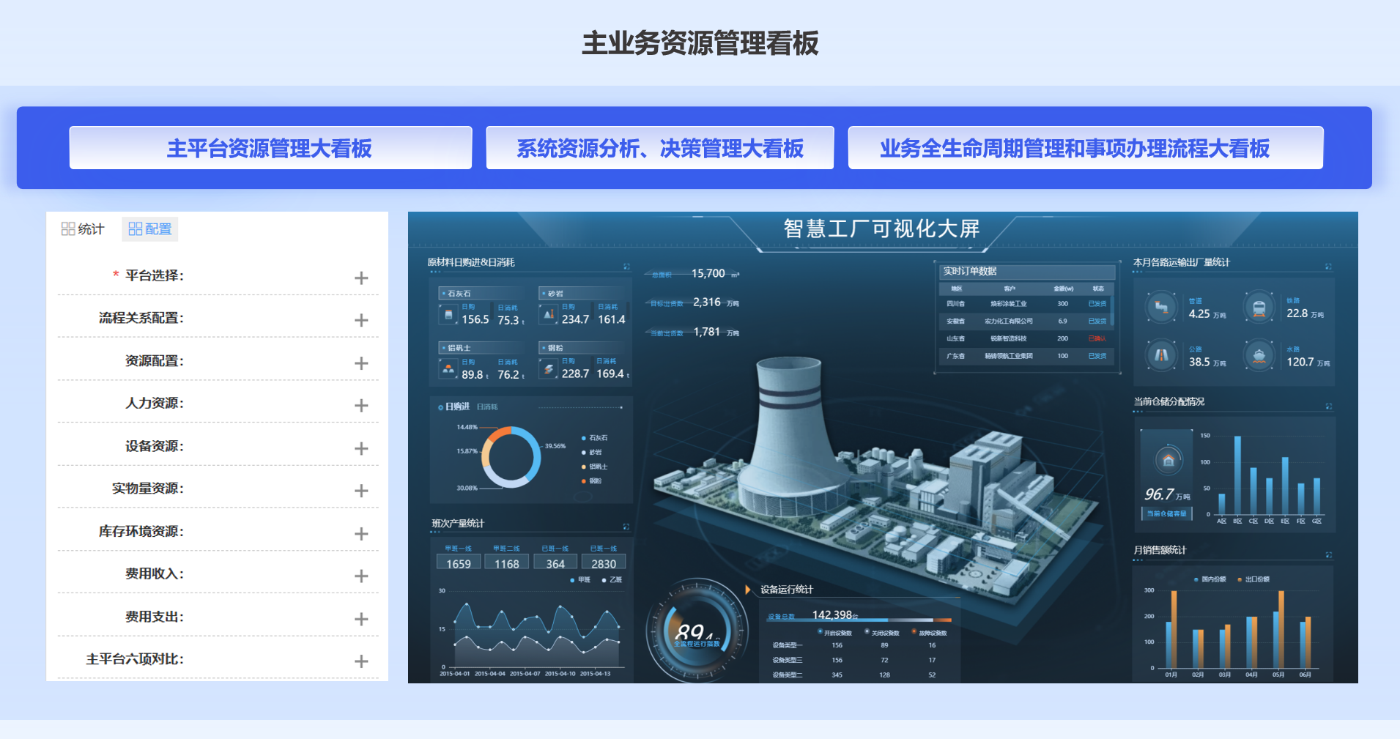Click the orange 钢粉 legend swatch

[584, 481]
